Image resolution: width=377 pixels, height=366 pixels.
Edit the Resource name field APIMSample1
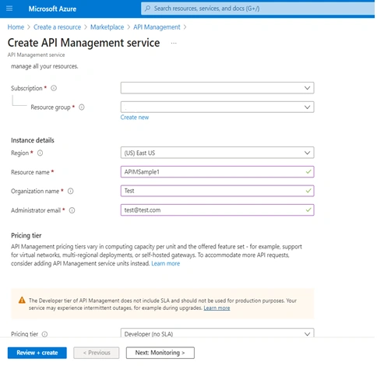[x=217, y=171]
